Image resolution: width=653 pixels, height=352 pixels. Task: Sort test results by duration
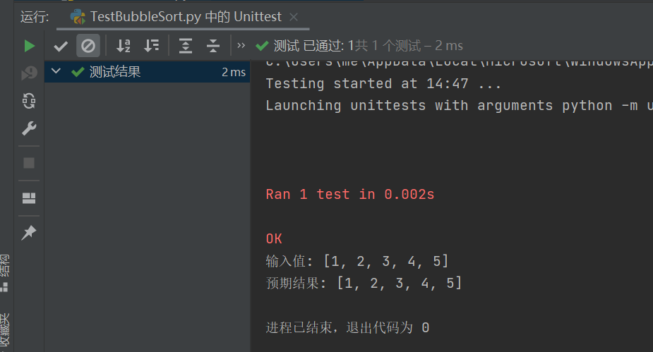pyautogui.click(x=151, y=46)
